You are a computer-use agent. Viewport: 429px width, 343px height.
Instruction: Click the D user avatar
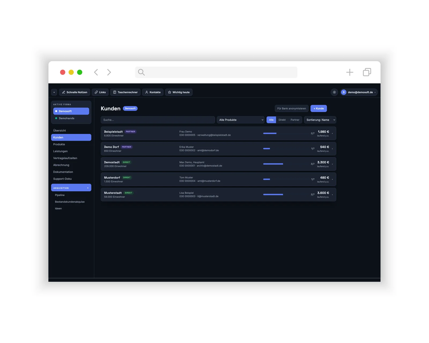coord(344,92)
